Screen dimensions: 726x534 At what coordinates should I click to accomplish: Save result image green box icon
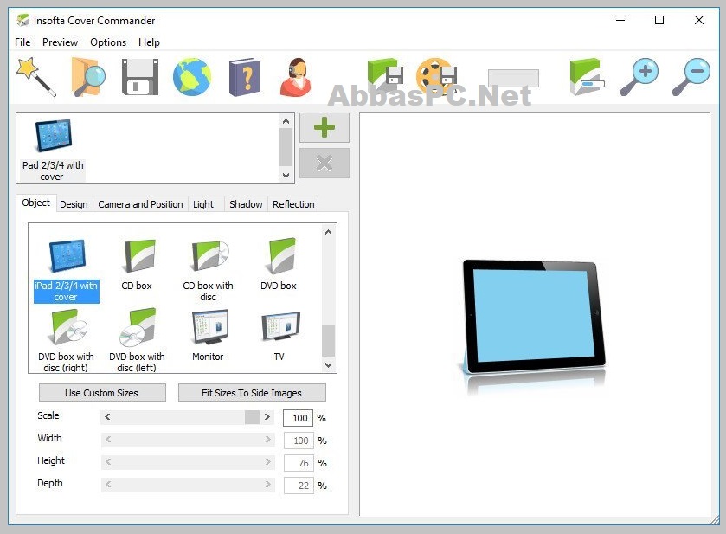point(385,75)
